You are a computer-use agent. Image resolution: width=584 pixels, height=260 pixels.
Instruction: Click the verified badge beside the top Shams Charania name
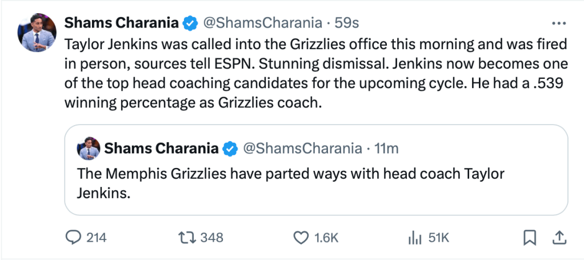[x=190, y=23]
